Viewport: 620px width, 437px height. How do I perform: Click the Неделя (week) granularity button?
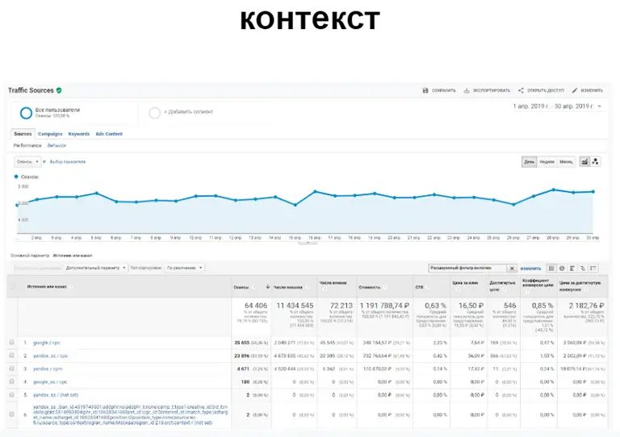click(x=547, y=161)
